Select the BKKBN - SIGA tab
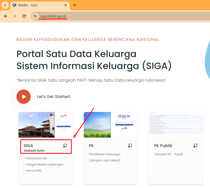This screenshot has width=210, height=188. [x=40, y=5]
